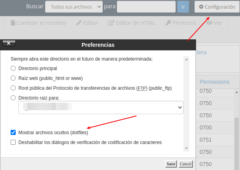
Task: Select Raíz web (public_html or www) option
Action: pyautogui.click(x=13, y=78)
